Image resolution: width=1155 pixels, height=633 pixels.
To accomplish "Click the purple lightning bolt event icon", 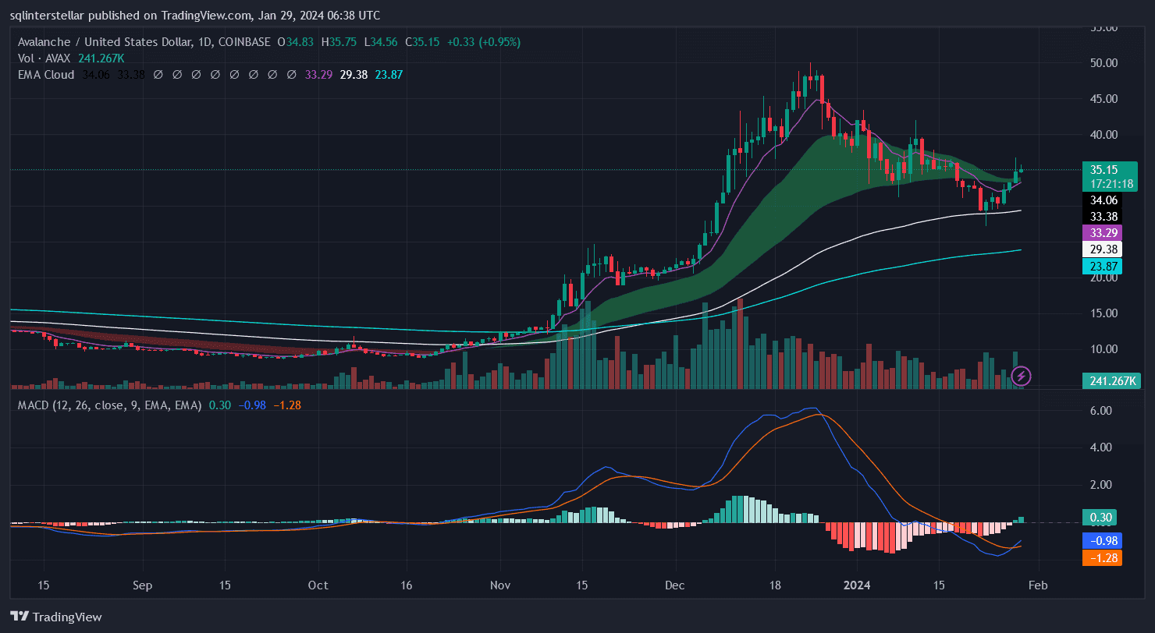I will pos(1021,377).
